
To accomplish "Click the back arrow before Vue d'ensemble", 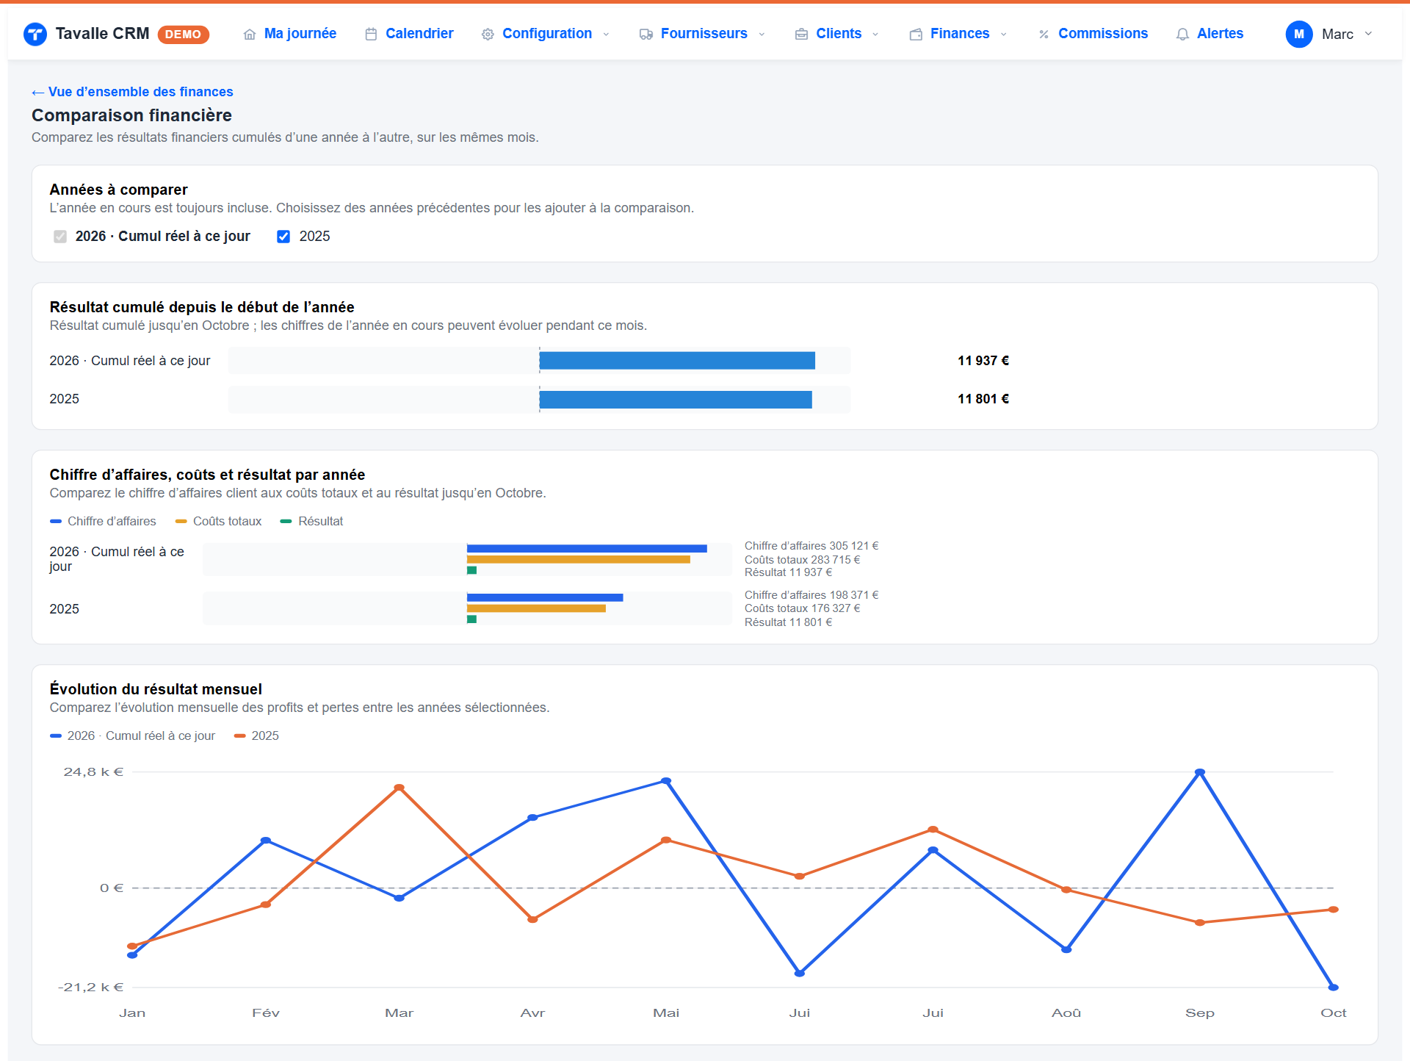I will (x=37, y=93).
